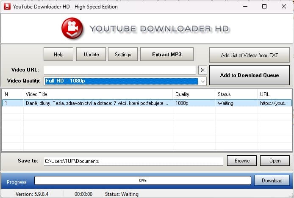This screenshot has height=198, width=294.
Task: Click Status: Waiting in the status bar
Action: coord(122,194)
